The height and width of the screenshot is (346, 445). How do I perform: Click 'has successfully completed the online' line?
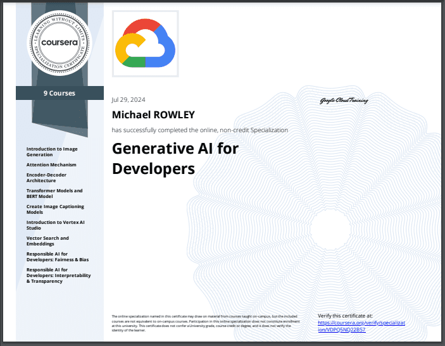[x=200, y=130]
